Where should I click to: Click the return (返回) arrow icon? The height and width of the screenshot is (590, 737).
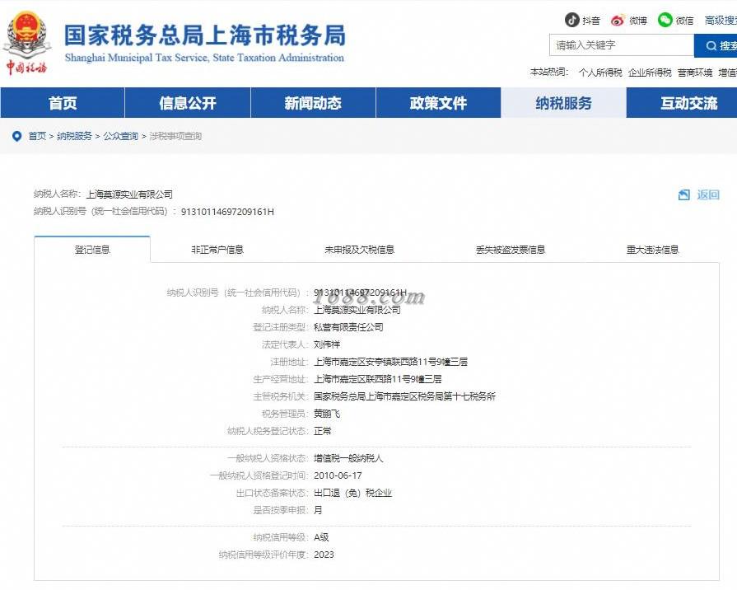point(684,194)
